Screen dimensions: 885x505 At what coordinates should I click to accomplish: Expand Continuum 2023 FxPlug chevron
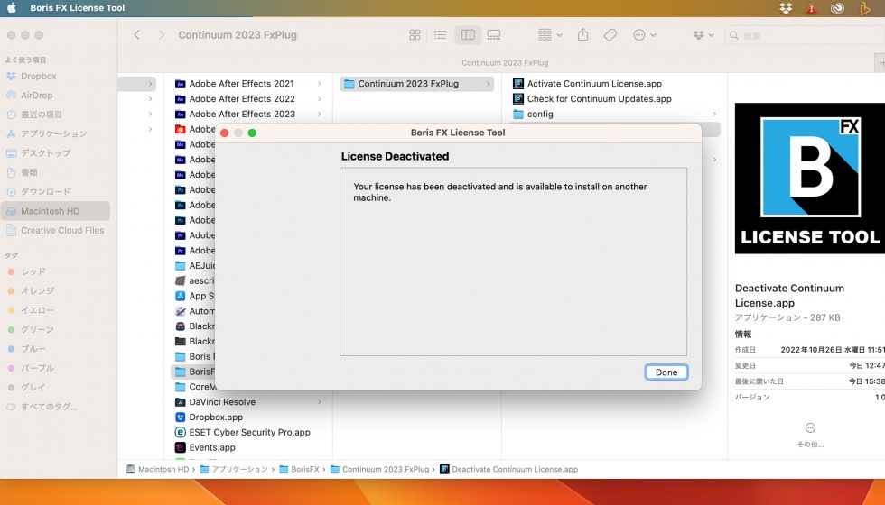489,83
